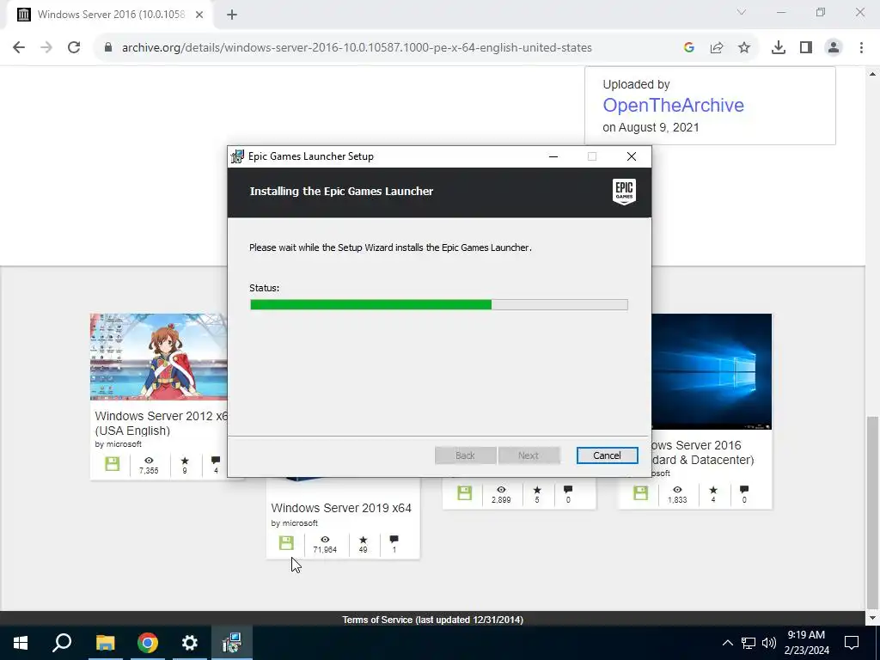Open the notifications action center
The width and height of the screenshot is (880, 660).
[x=852, y=643]
